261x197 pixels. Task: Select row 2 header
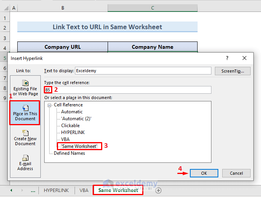(5, 28)
